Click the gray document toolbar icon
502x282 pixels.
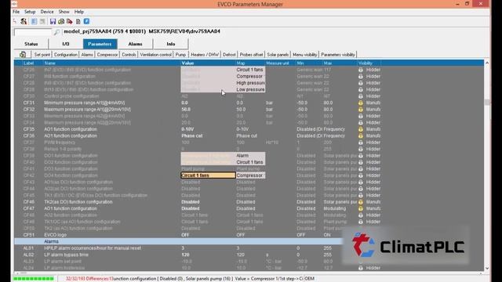click(x=78, y=21)
